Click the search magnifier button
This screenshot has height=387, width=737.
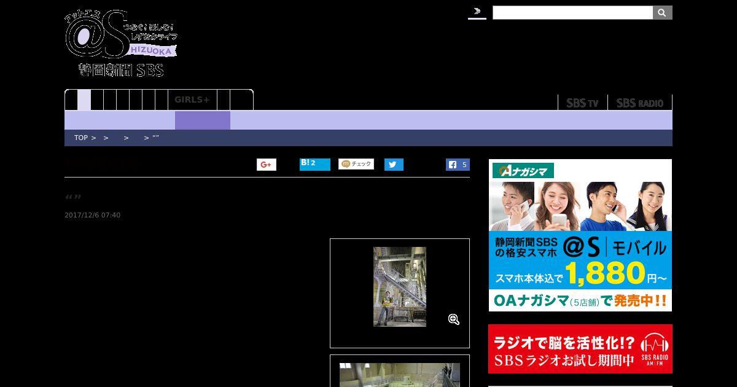coord(662,13)
